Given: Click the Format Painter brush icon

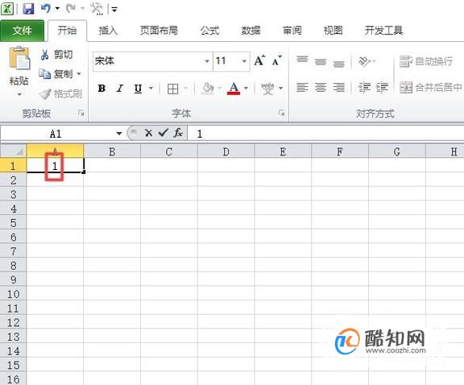Looking at the screenshot, I should [x=46, y=93].
